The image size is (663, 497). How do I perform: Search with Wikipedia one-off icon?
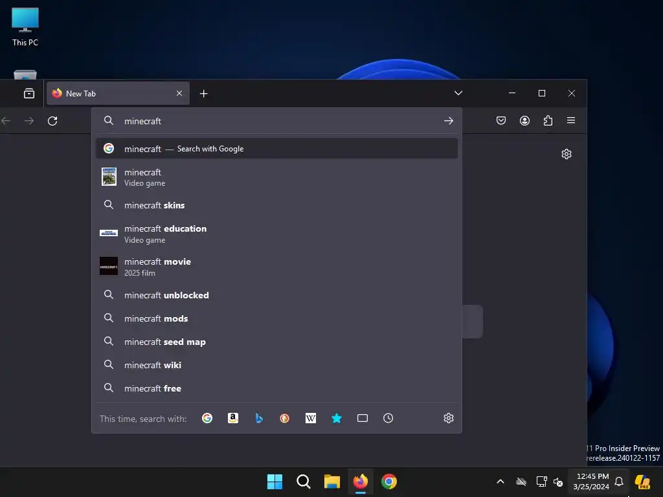point(310,418)
